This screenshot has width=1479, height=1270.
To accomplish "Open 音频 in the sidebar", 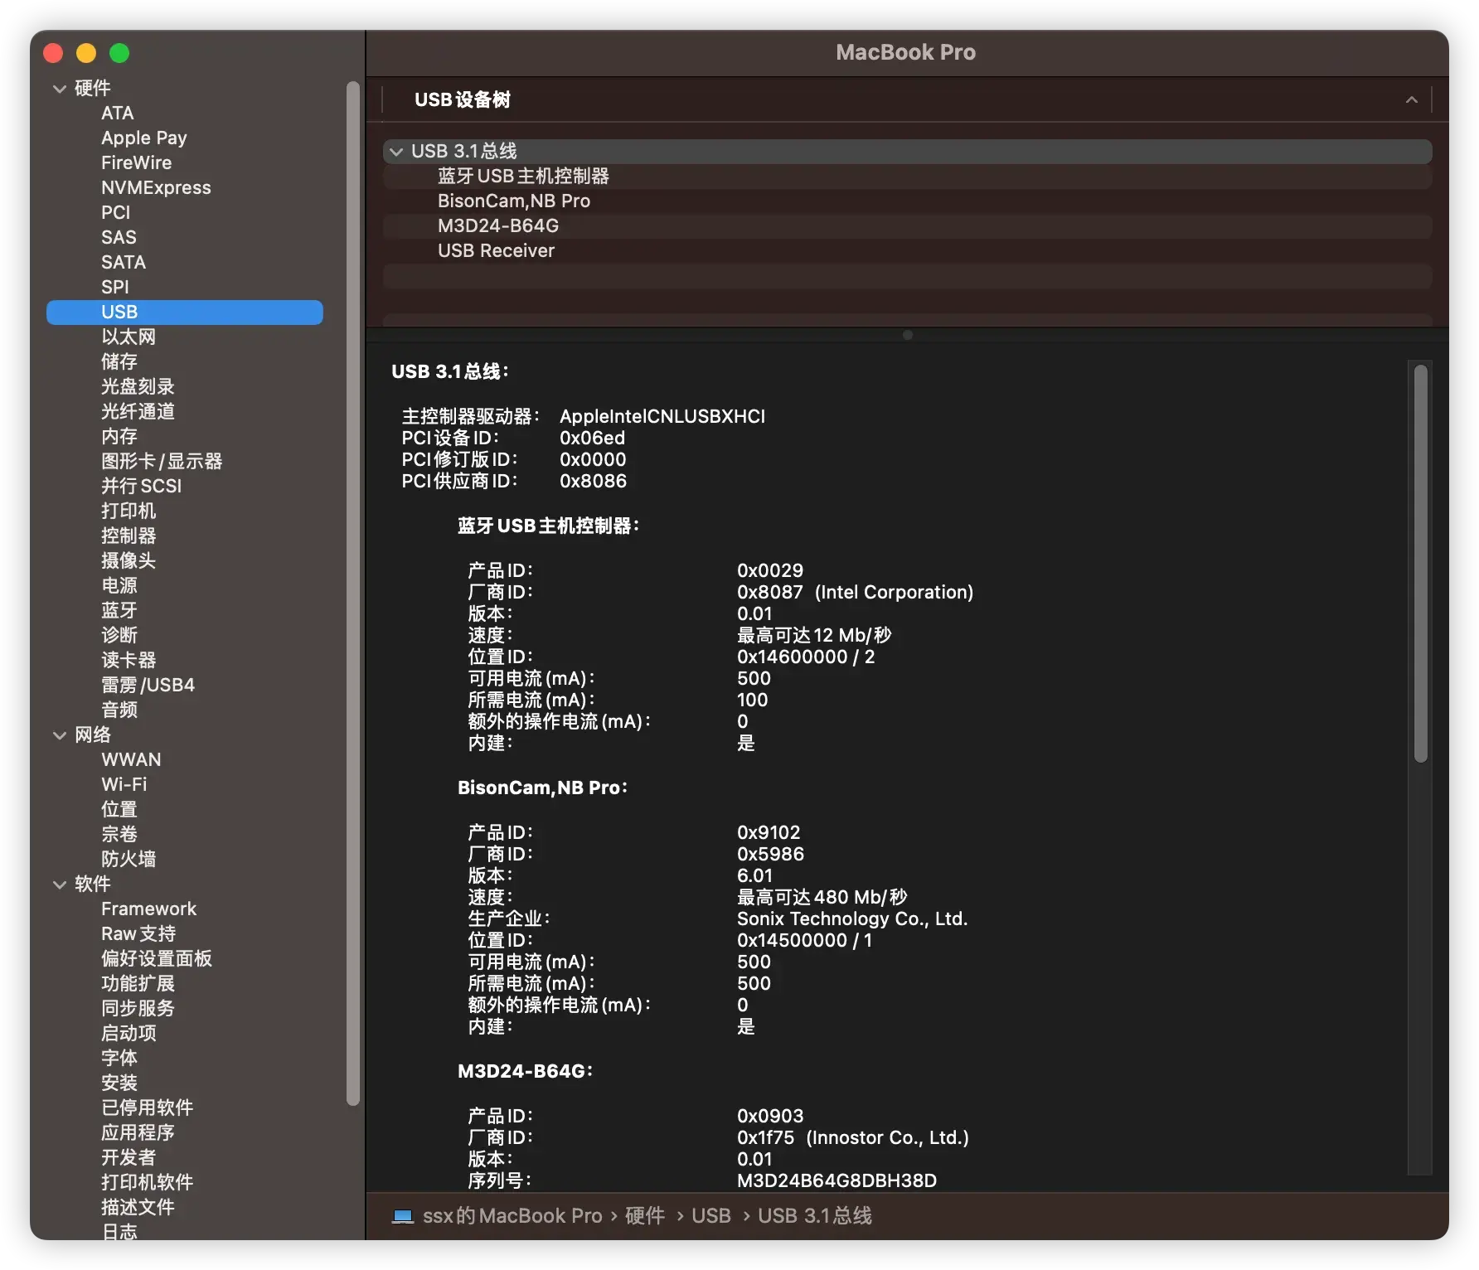I will tap(119, 710).
